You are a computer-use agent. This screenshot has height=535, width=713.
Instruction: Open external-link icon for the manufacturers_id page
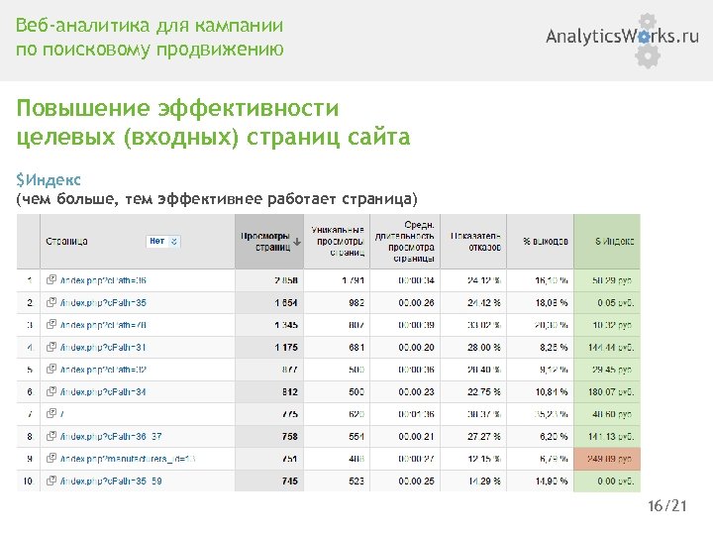51,460
